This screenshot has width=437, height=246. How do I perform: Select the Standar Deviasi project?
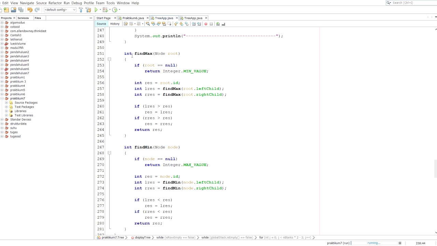(20, 120)
